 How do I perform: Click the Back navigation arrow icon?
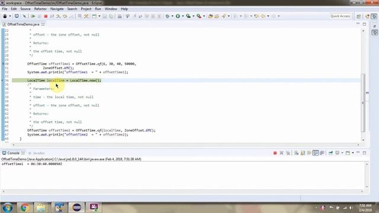tap(263, 16)
